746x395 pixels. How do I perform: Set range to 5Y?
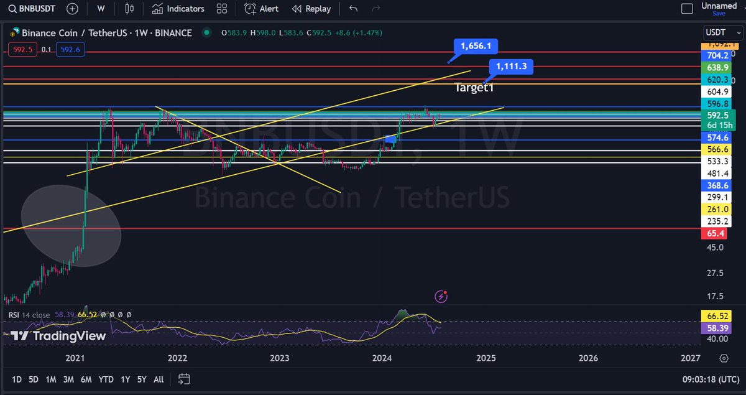(x=142, y=379)
